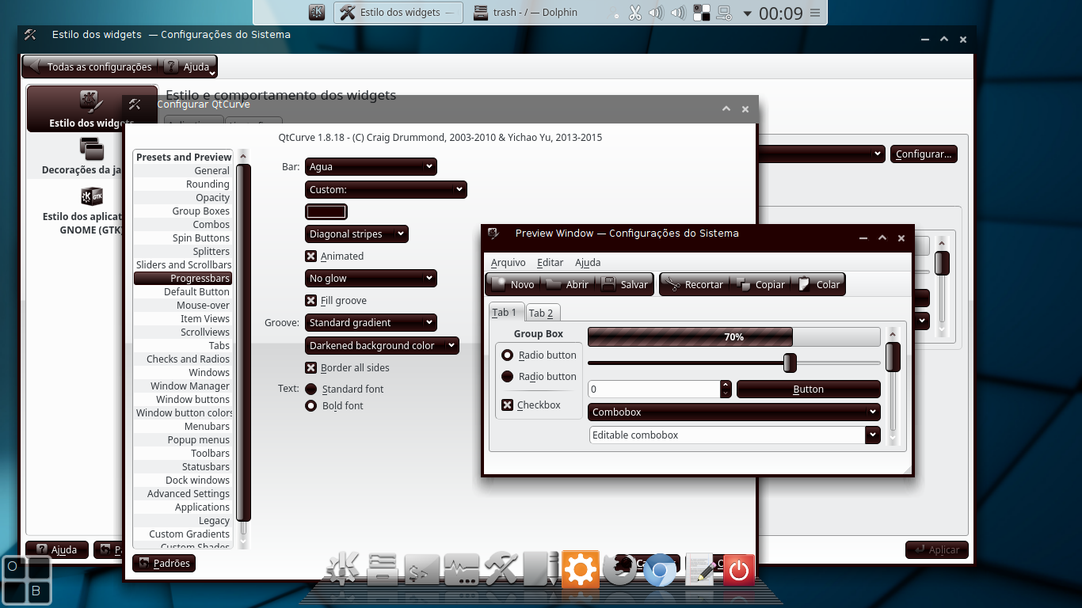Open the system monitor dock icon

(461, 568)
